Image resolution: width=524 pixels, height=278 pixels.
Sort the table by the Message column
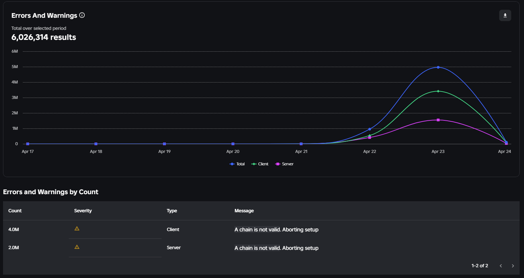point(244,211)
